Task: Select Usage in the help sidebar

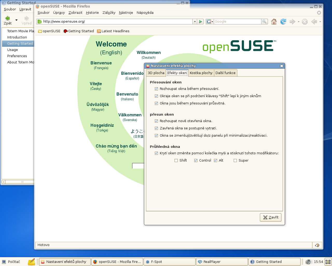Action: click(x=12, y=50)
